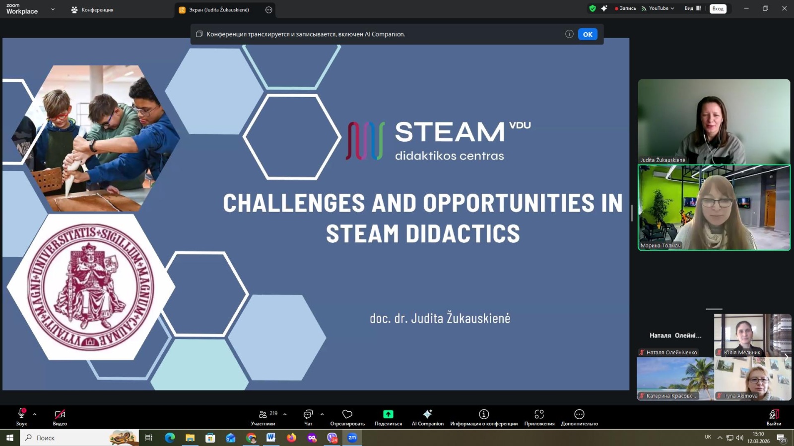This screenshot has height=446, width=794.
Task: Open the Zoom Workplace dropdown chevron
Action: click(53, 9)
